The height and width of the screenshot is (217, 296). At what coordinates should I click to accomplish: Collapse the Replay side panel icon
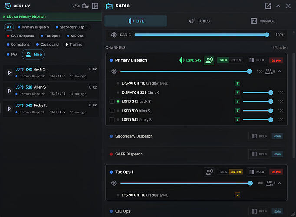click(95, 6)
